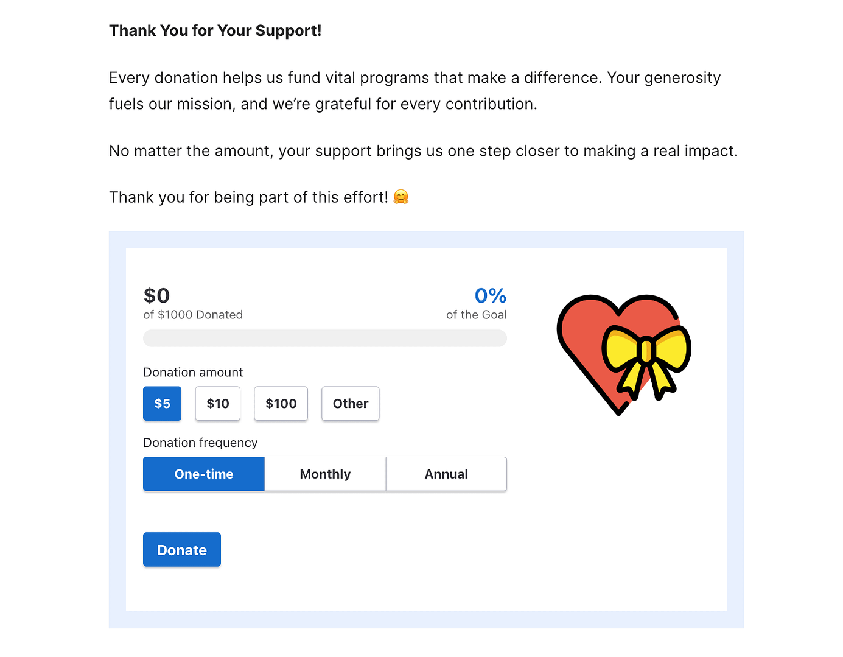Click the 'of $1000 Donated' label
The height and width of the screenshot is (657, 843).
[x=193, y=315]
